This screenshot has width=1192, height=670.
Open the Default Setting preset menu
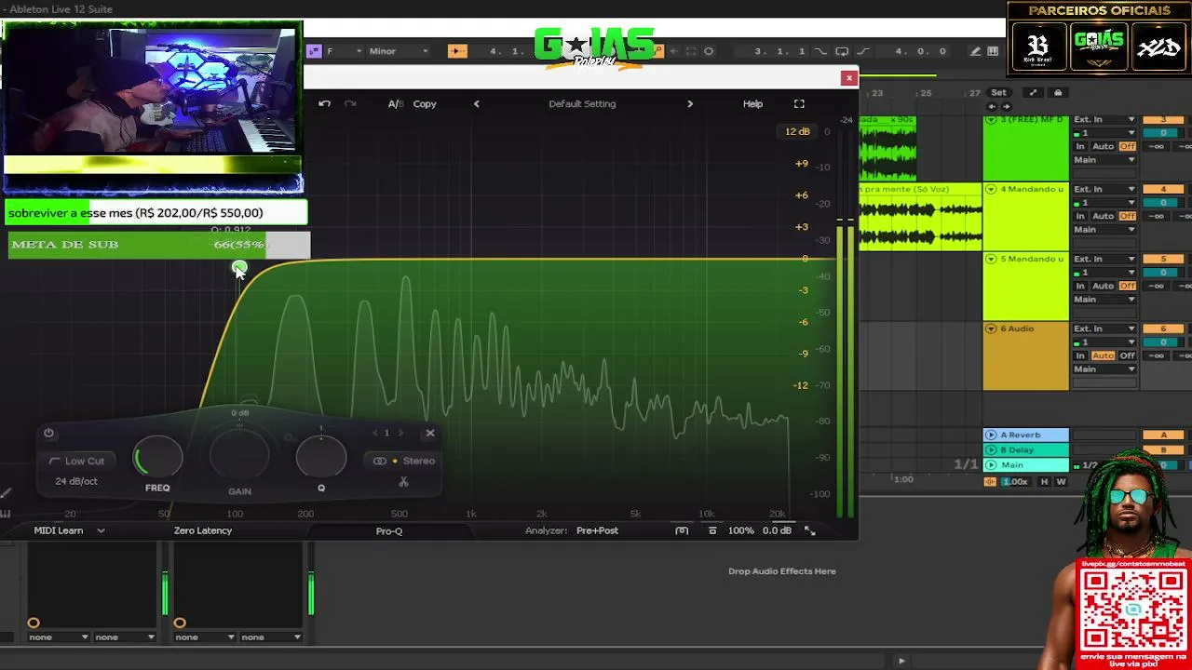[582, 103]
